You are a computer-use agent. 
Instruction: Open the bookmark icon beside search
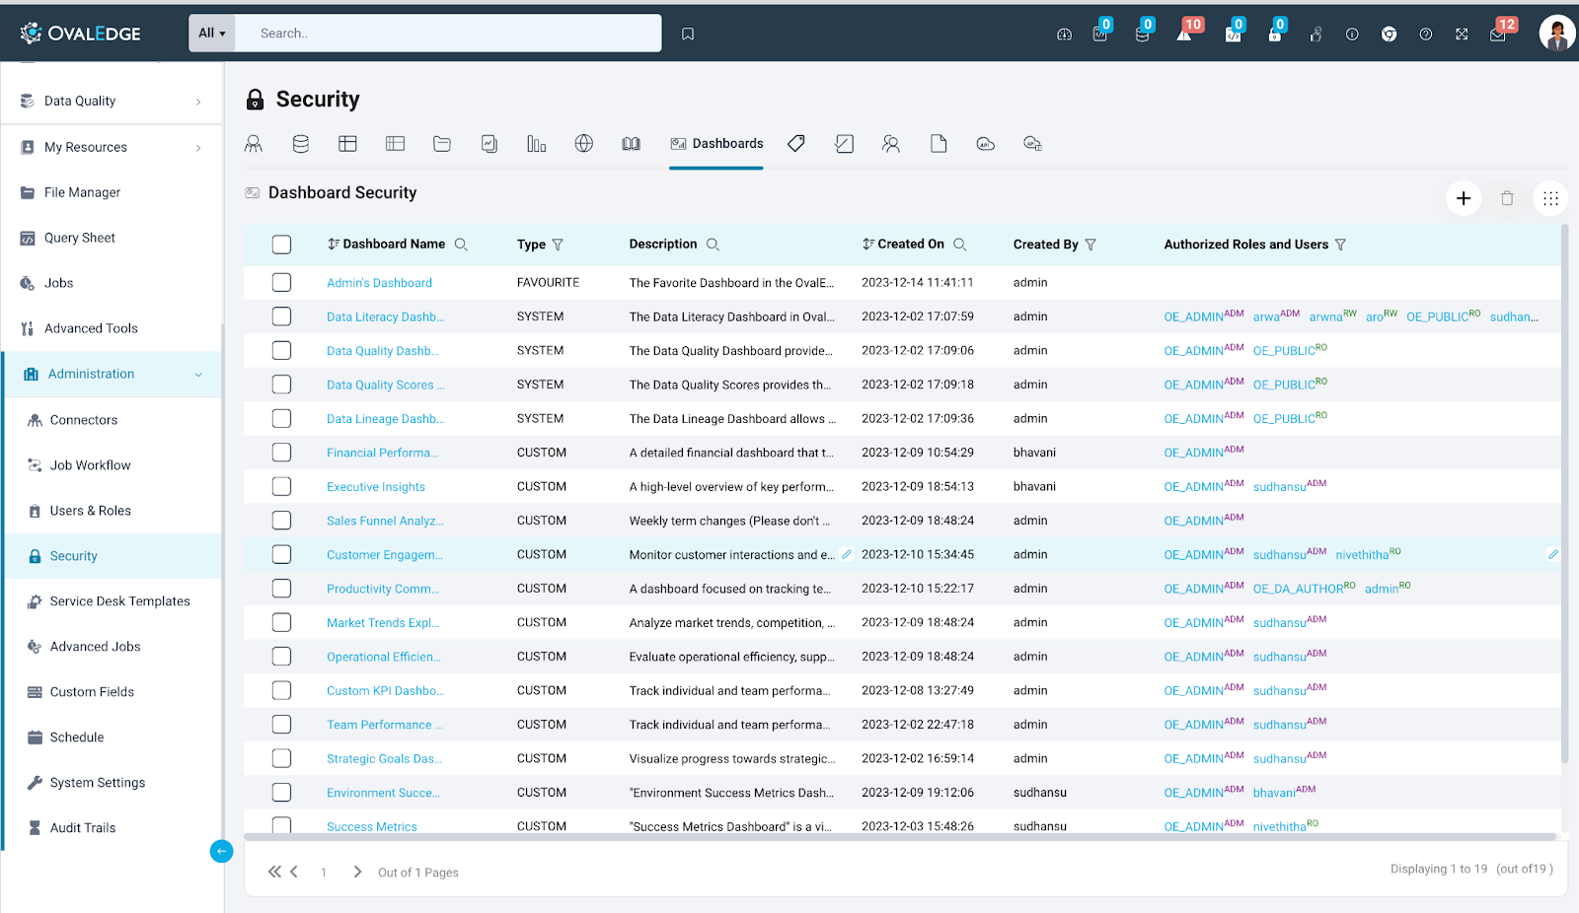pyautogui.click(x=688, y=34)
